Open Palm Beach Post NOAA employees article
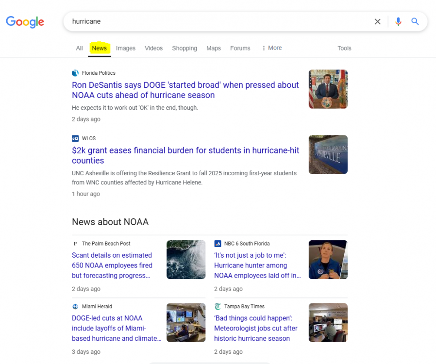The image size is (436, 364). pyautogui.click(x=112, y=265)
